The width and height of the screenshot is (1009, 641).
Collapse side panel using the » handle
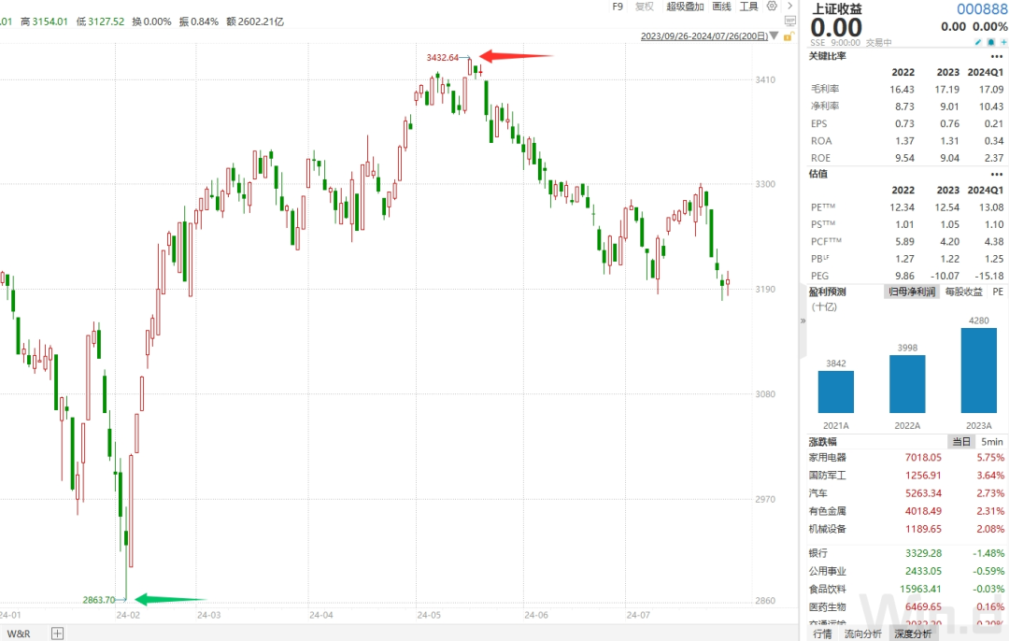pyautogui.click(x=803, y=320)
